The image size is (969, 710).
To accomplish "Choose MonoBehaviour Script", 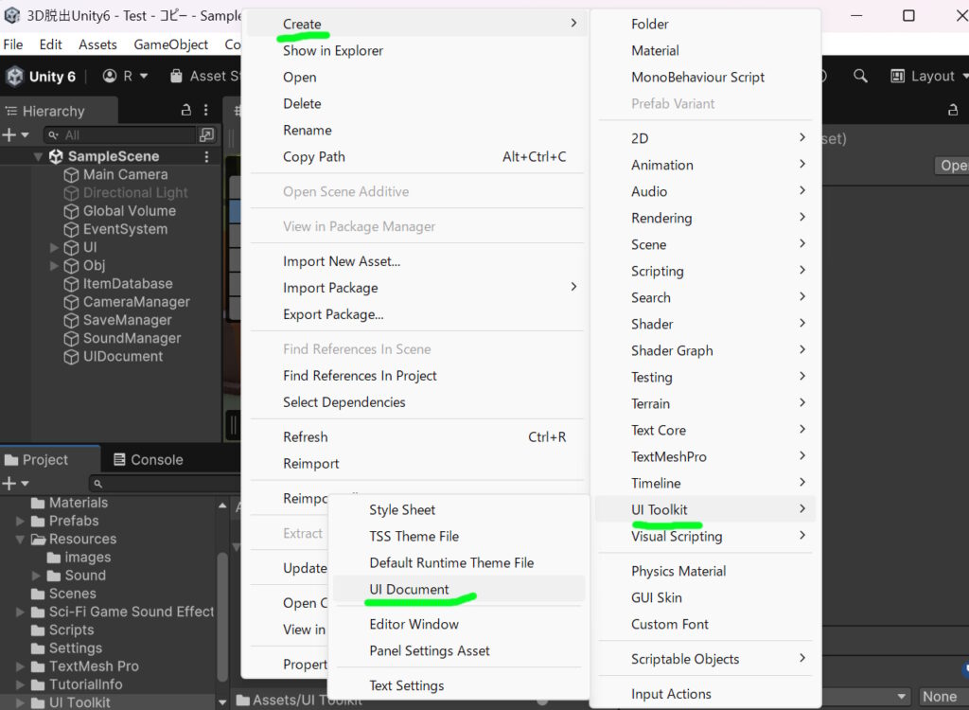I will tap(705, 78).
